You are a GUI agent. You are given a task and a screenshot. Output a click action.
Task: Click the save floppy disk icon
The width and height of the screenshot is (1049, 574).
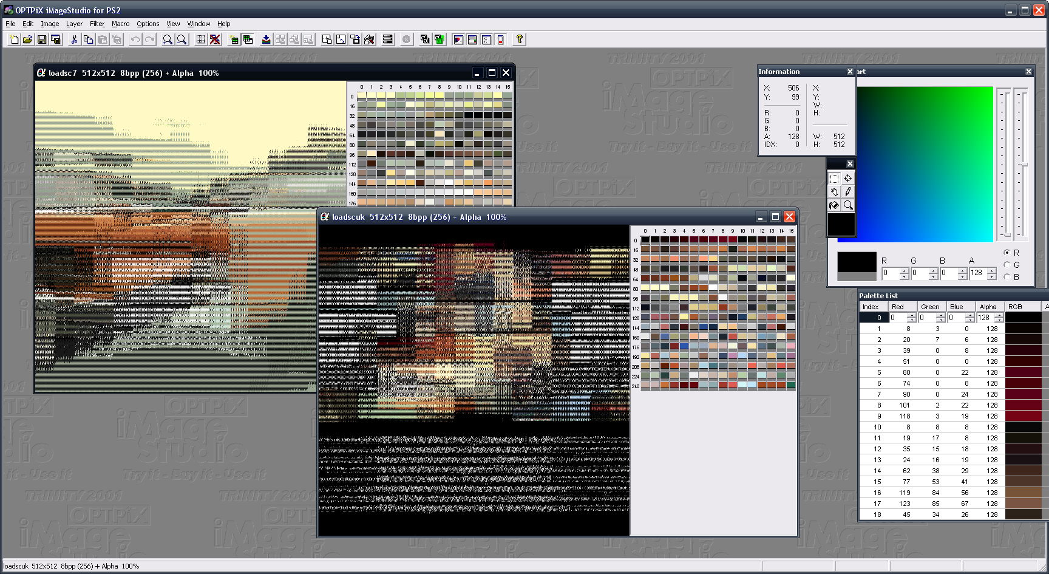click(x=42, y=39)
